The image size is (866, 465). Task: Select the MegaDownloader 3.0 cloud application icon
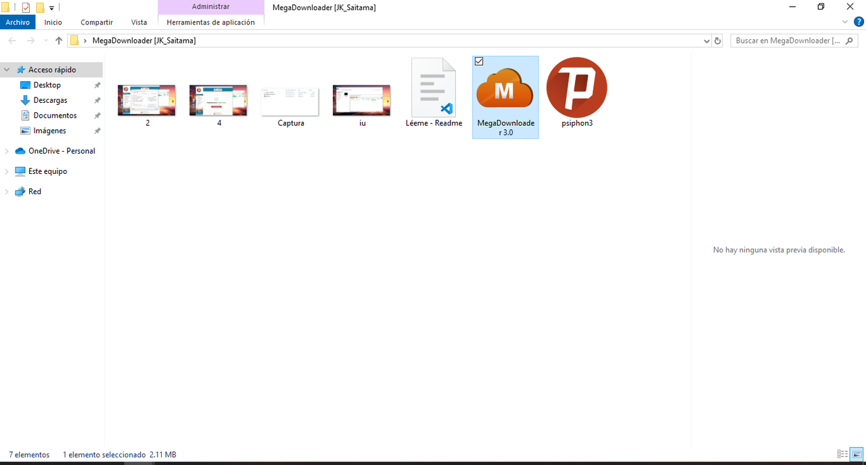(505, 88)
